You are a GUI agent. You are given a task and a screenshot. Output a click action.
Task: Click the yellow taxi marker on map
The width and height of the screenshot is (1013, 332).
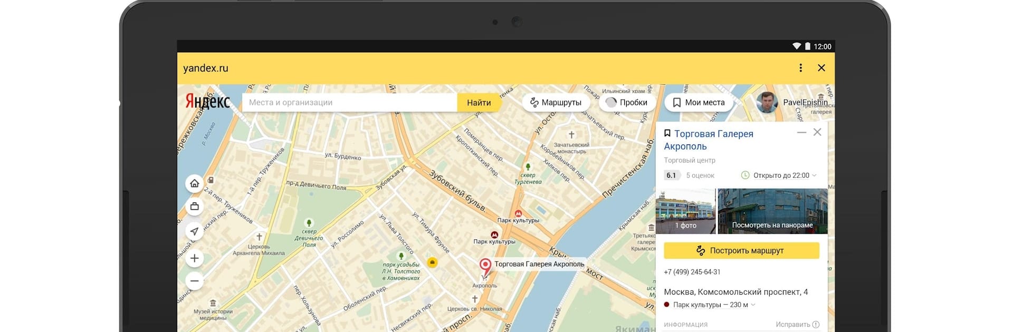[432, 262]
